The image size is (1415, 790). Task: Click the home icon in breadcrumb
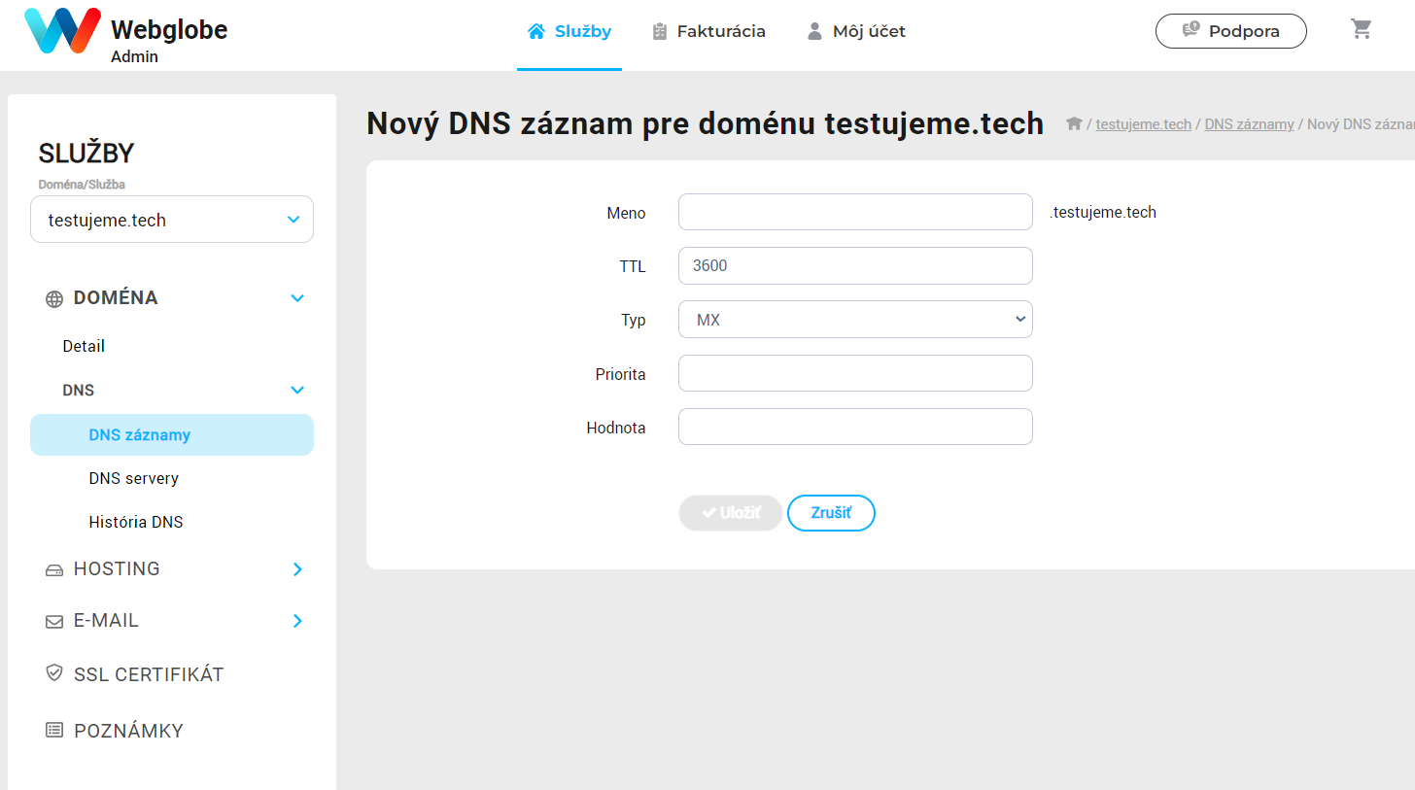(x=1074, y=123)
